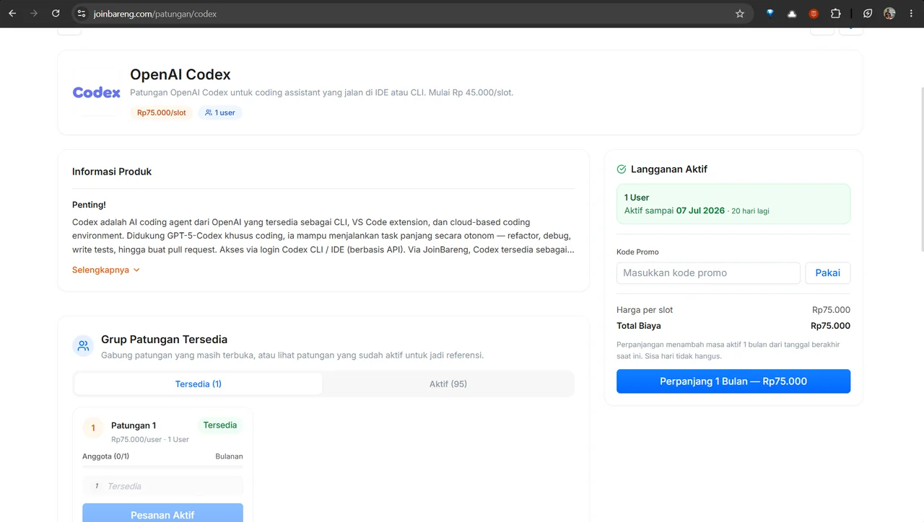Click the users icon beside Grup Patungan
924x522 pixels.
(x=83, y=346)
